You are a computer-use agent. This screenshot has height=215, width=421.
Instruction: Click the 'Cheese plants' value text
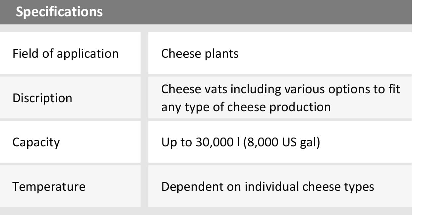[x=200, y=53]
